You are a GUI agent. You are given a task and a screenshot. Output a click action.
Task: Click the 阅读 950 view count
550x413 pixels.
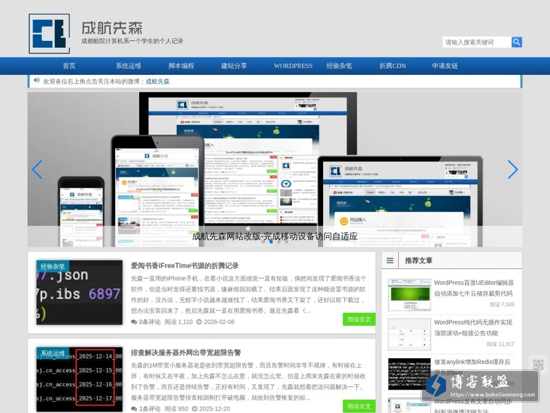click(x=176, y=408)
